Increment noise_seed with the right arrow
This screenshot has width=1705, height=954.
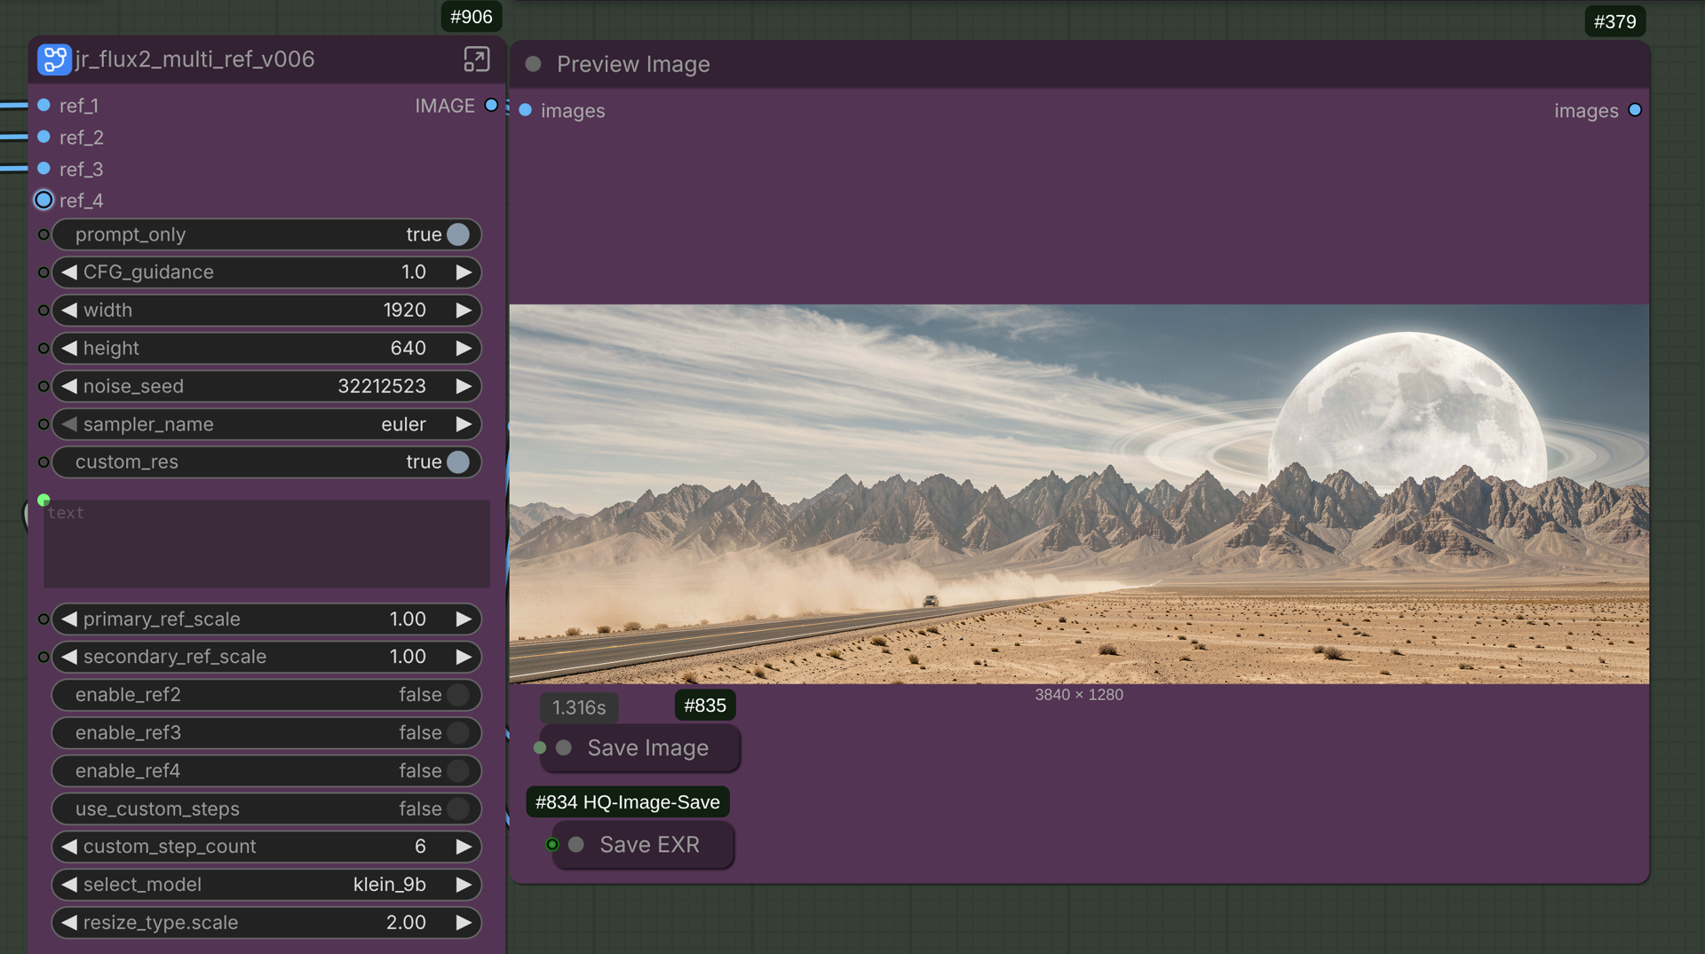coord(464,387)
